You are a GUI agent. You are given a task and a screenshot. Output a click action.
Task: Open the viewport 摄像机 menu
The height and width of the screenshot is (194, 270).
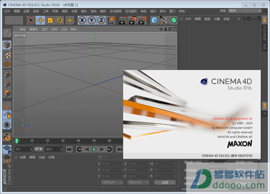tap(34, 29)
